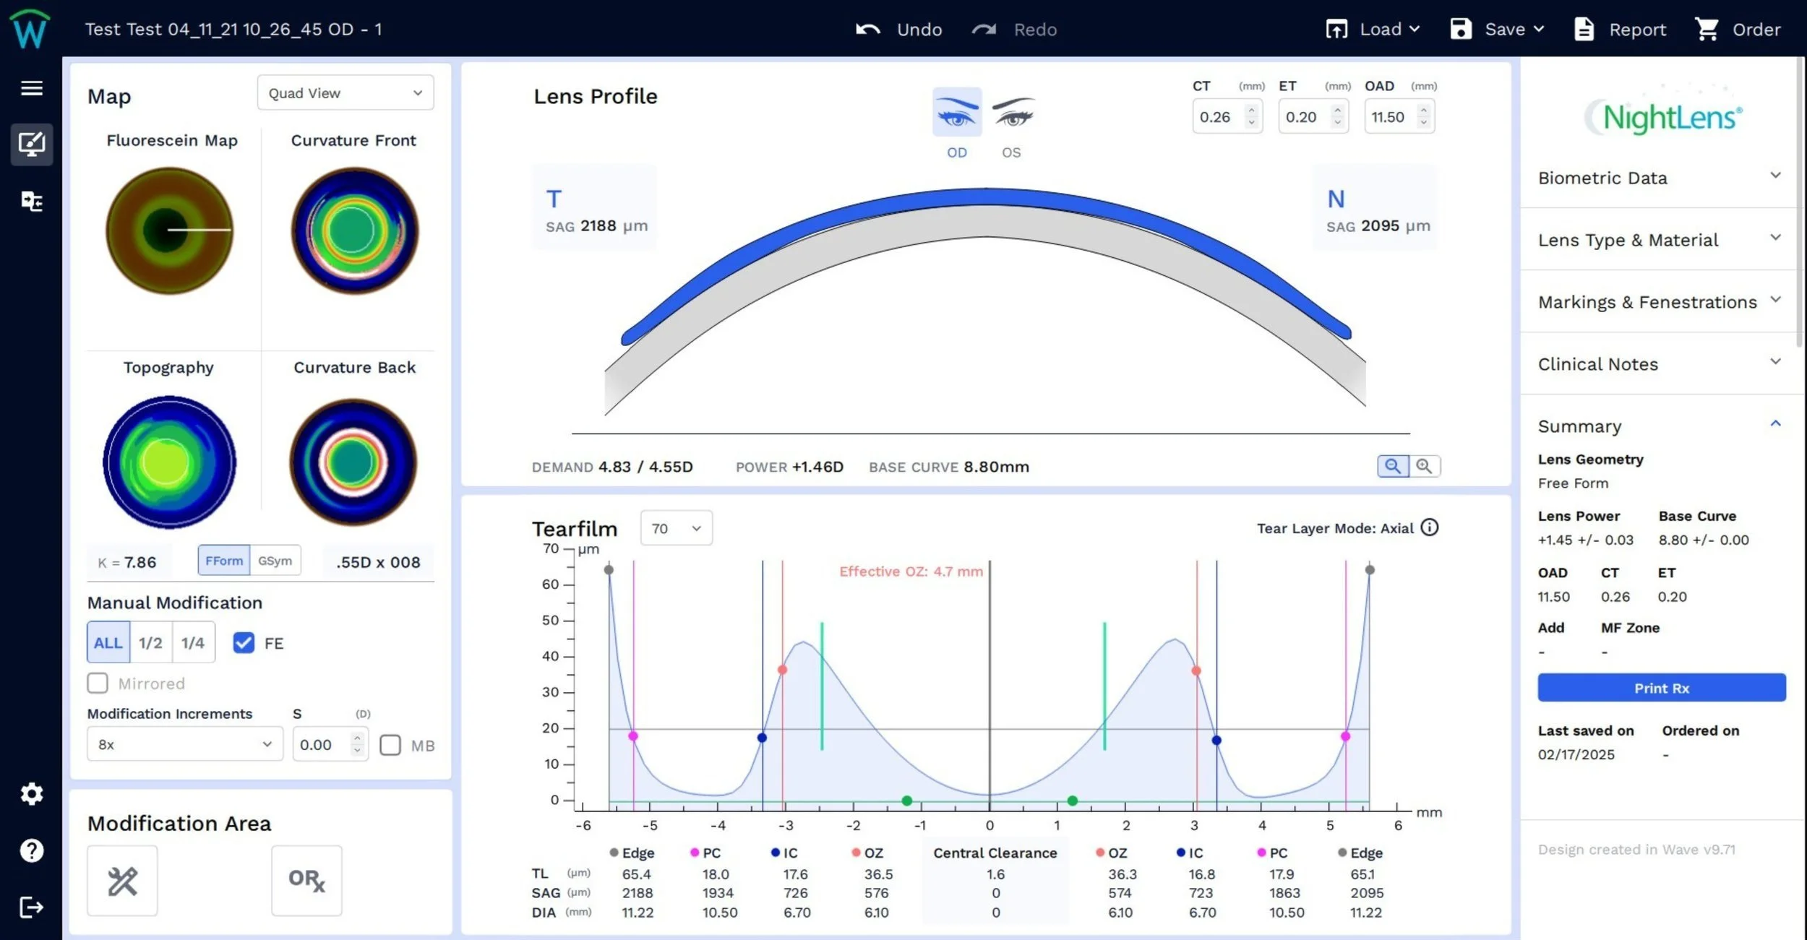This screenshot has height=940, width=1807.
Task: Open the Save menu
Action: [x=1497, y=30]
